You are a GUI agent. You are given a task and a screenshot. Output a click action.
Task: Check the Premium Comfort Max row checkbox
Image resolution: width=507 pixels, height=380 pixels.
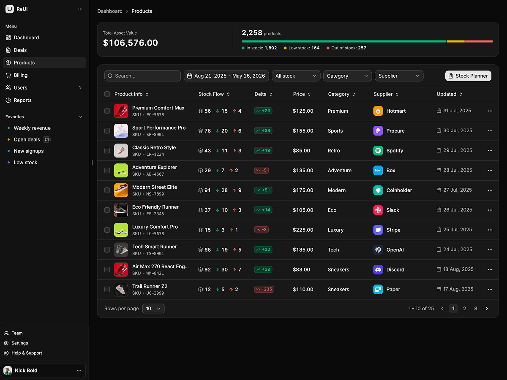point(107,111)
